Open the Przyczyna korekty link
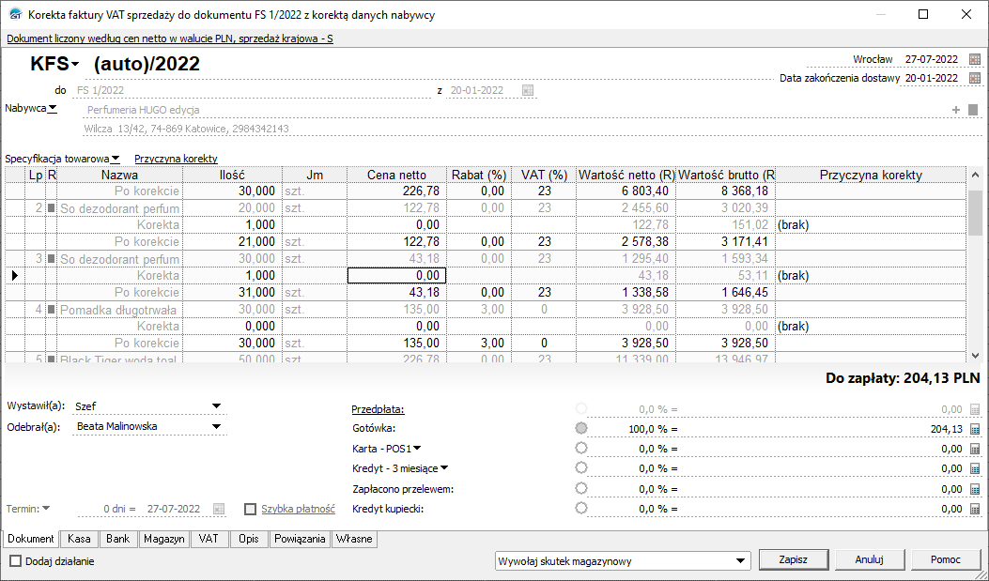The width and height of the screenshot is (989, 581). [x=176, y=159]
